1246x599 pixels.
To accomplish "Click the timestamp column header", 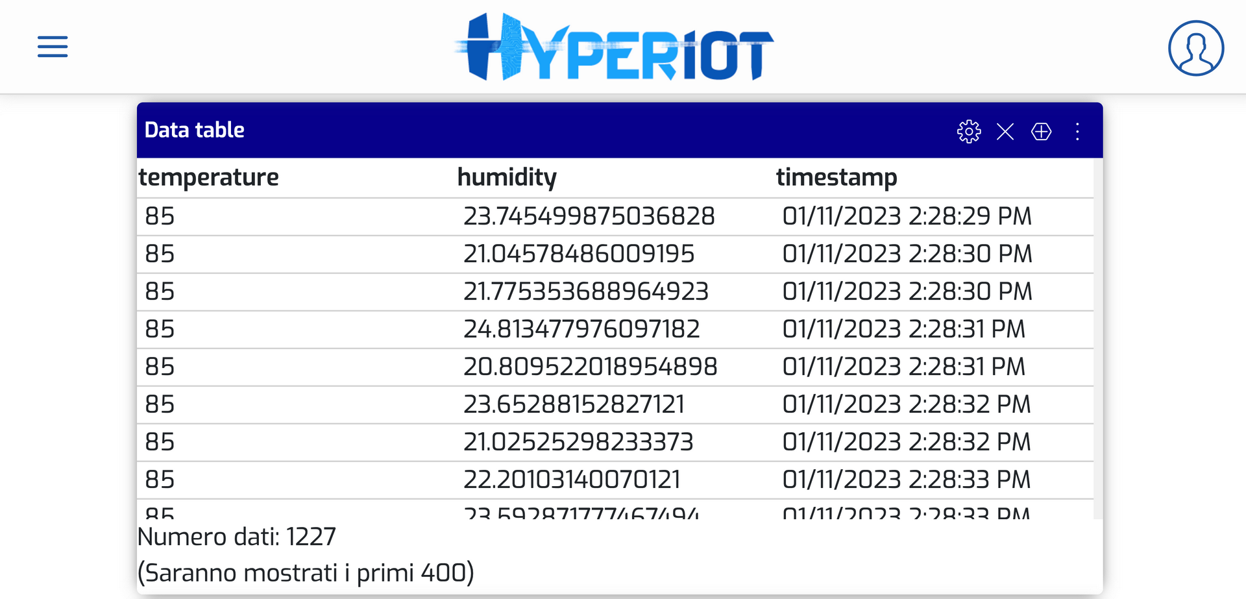I will (x=837, y=177).
